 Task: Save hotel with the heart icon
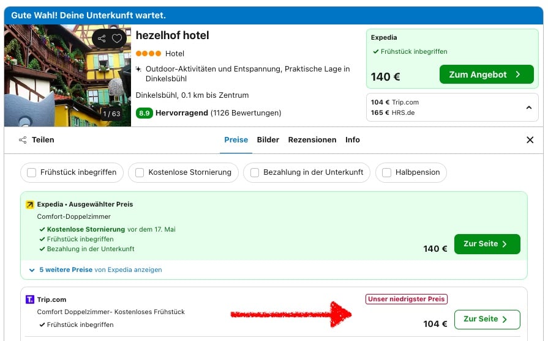[117, 38]
